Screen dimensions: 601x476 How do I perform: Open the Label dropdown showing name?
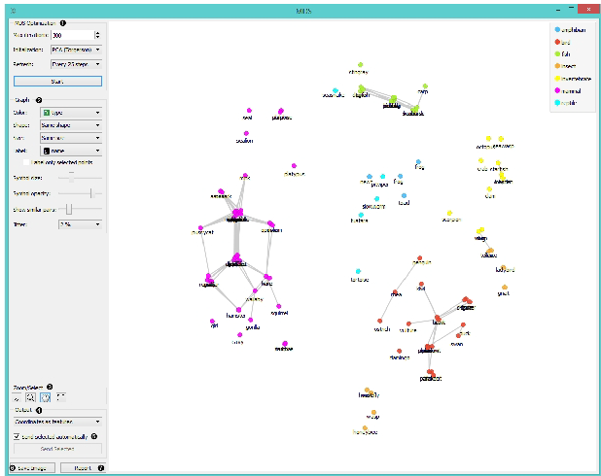(x=71, y=151)
